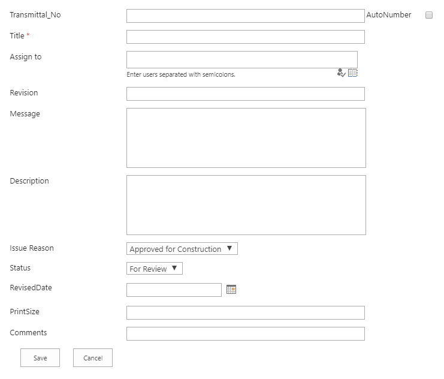Open the Status dropdown showing For Review
444x379 pixels.
(x=155, y=269)
